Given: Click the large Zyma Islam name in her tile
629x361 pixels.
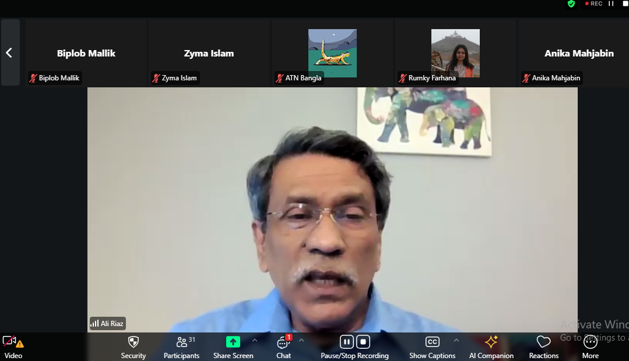Looking at the screenshot, I should click(x=209, y=54).
